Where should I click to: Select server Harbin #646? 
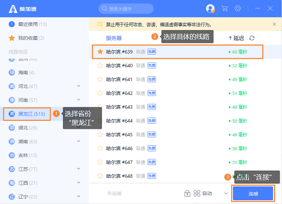coord(185,149)
